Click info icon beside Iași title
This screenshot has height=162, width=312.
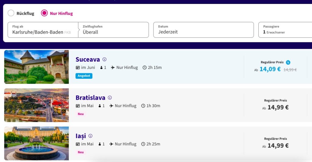click(x=90, y=136)
